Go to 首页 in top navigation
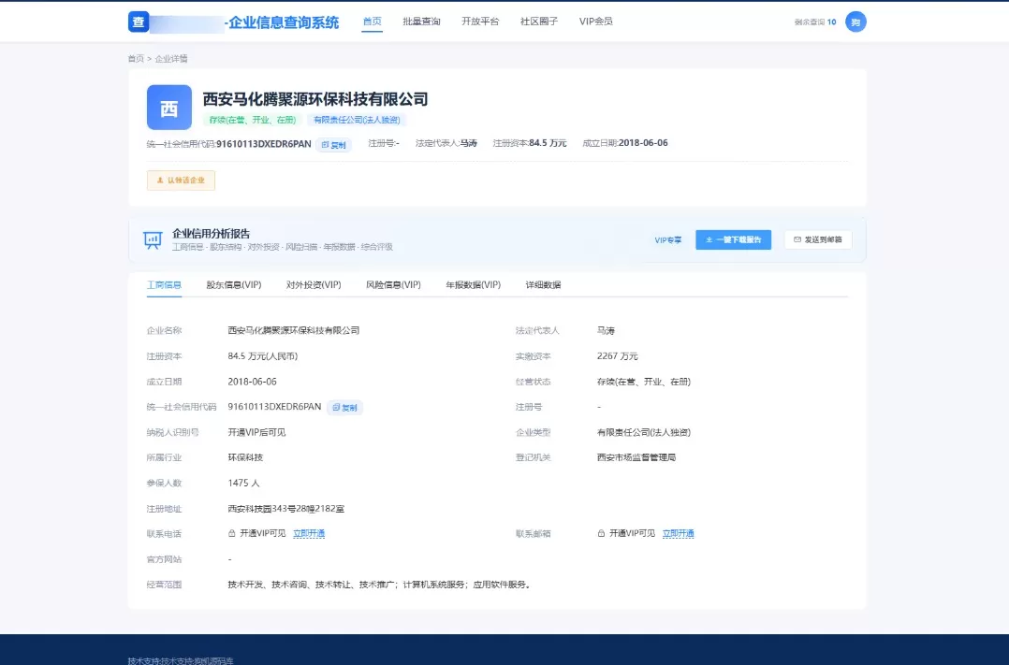The height and width of the screenshot is (665, 1009). 372,22
